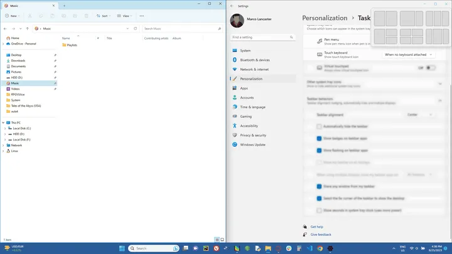Click the Get help link
452x254 pixels.
point(316,226)
